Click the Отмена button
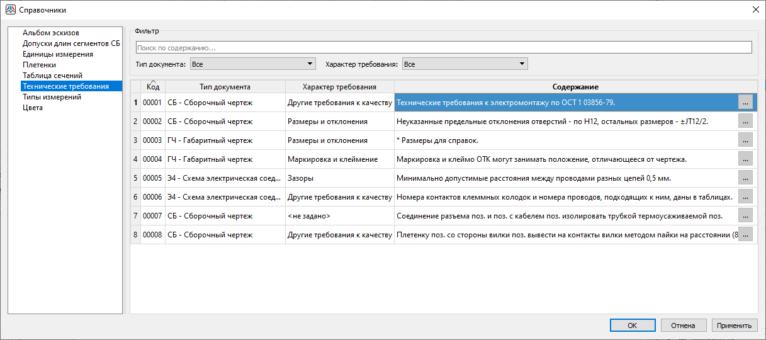Viewport: 766px width, 340px height. 683,325
